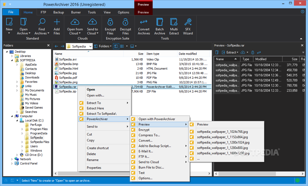308x186 pixels.
Task: Toggle the highlighted preview pane layout button
Action: click(x=116, y=46)
